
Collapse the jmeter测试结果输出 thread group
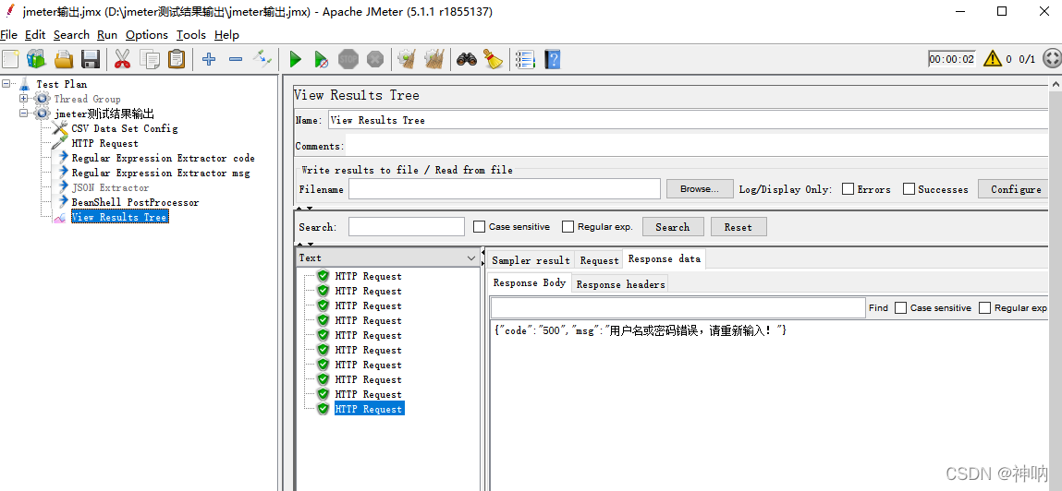[24, 114]
